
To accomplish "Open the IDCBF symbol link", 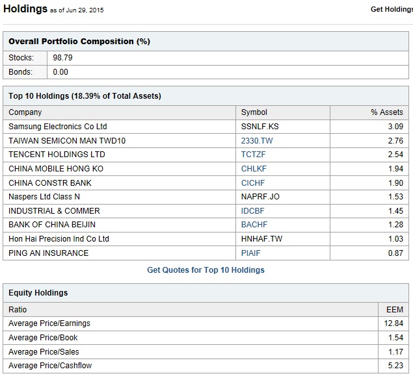I will 252,210.
